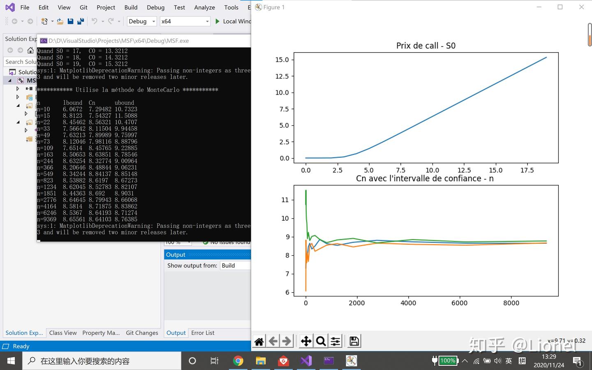Viewport: 592px width, 370px height.
Task: Reset view with Home icon in figure toolbar
Action: [x=259, y=341]
